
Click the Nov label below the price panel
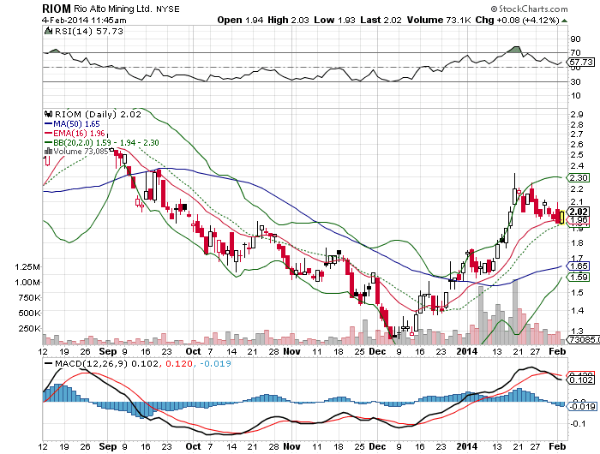[291, 351]
